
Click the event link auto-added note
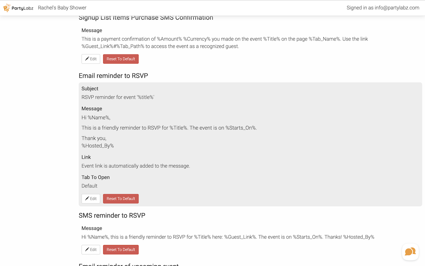135,166
